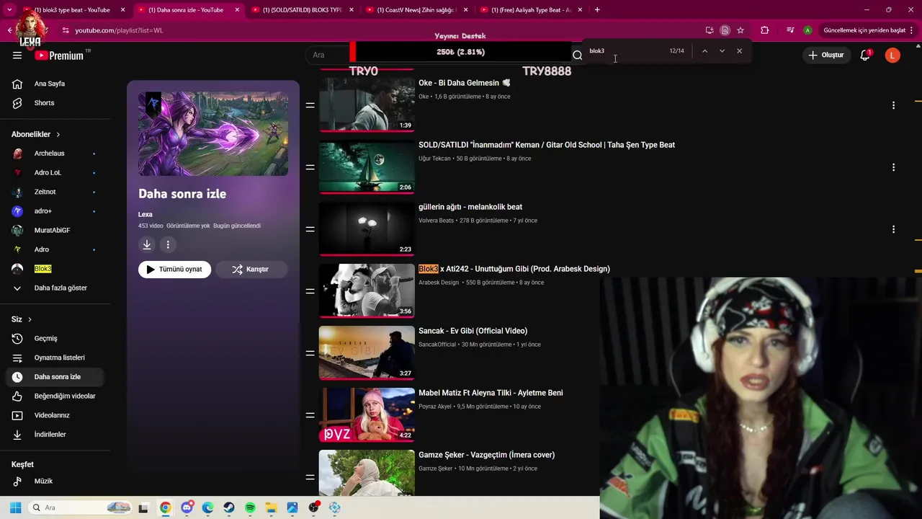Open highlighted Blok3 subscription channel

(42, 269)
